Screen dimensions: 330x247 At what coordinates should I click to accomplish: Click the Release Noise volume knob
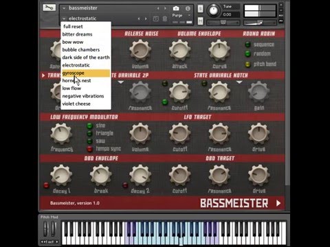click(140, 51)
